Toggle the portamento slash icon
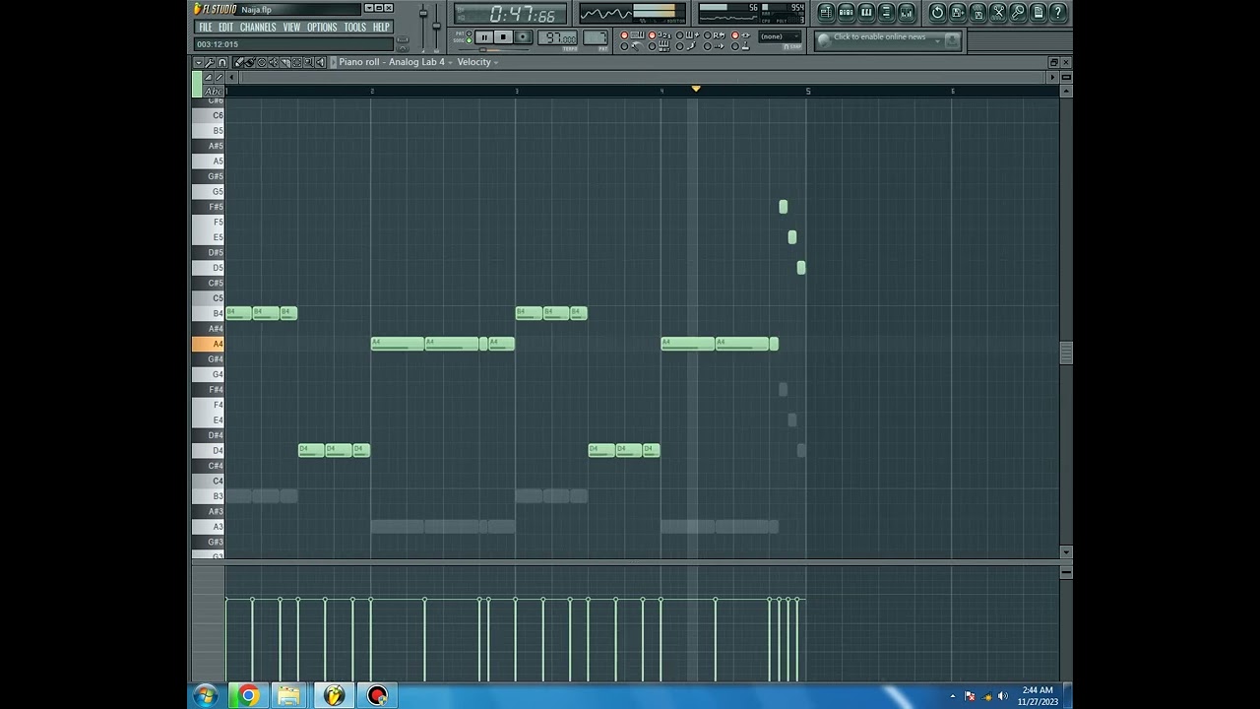The width and height of the screenshot is (1260, 709). [x=220, y=77]
